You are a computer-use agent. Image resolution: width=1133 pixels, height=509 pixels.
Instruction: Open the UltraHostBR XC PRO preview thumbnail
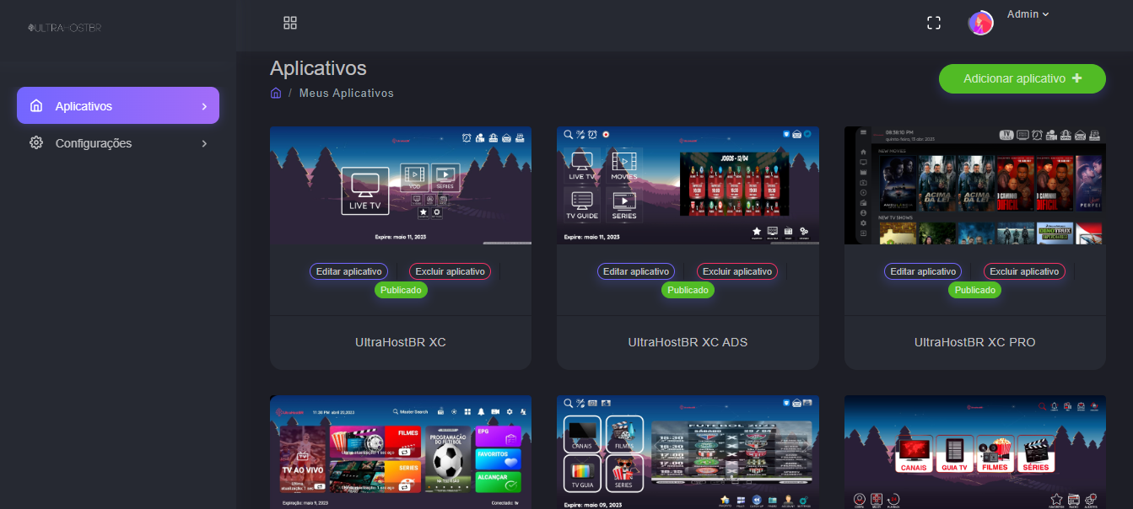click(974, 185)
